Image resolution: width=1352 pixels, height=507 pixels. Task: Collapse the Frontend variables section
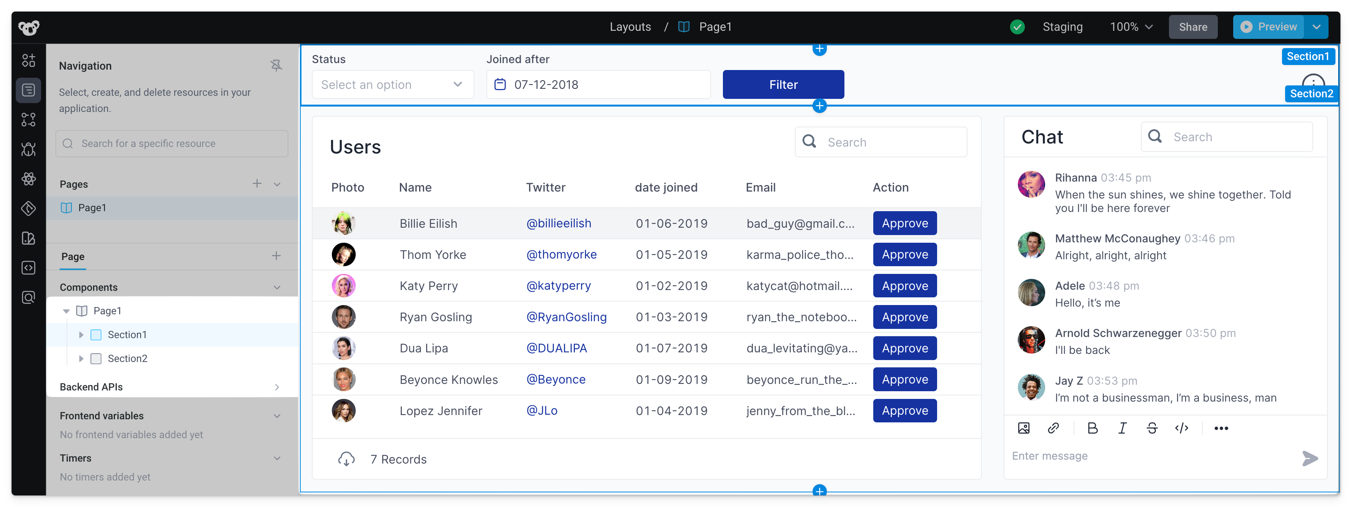pyautogui.click(x=276, y=416)
